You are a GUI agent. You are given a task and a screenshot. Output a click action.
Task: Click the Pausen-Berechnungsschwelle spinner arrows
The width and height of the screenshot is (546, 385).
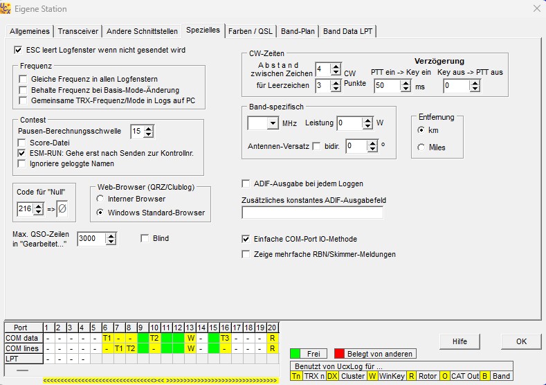[148, 131]
